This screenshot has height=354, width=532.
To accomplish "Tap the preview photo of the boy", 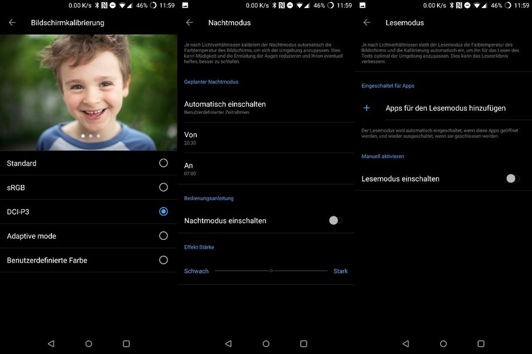I will pos(89,92).
